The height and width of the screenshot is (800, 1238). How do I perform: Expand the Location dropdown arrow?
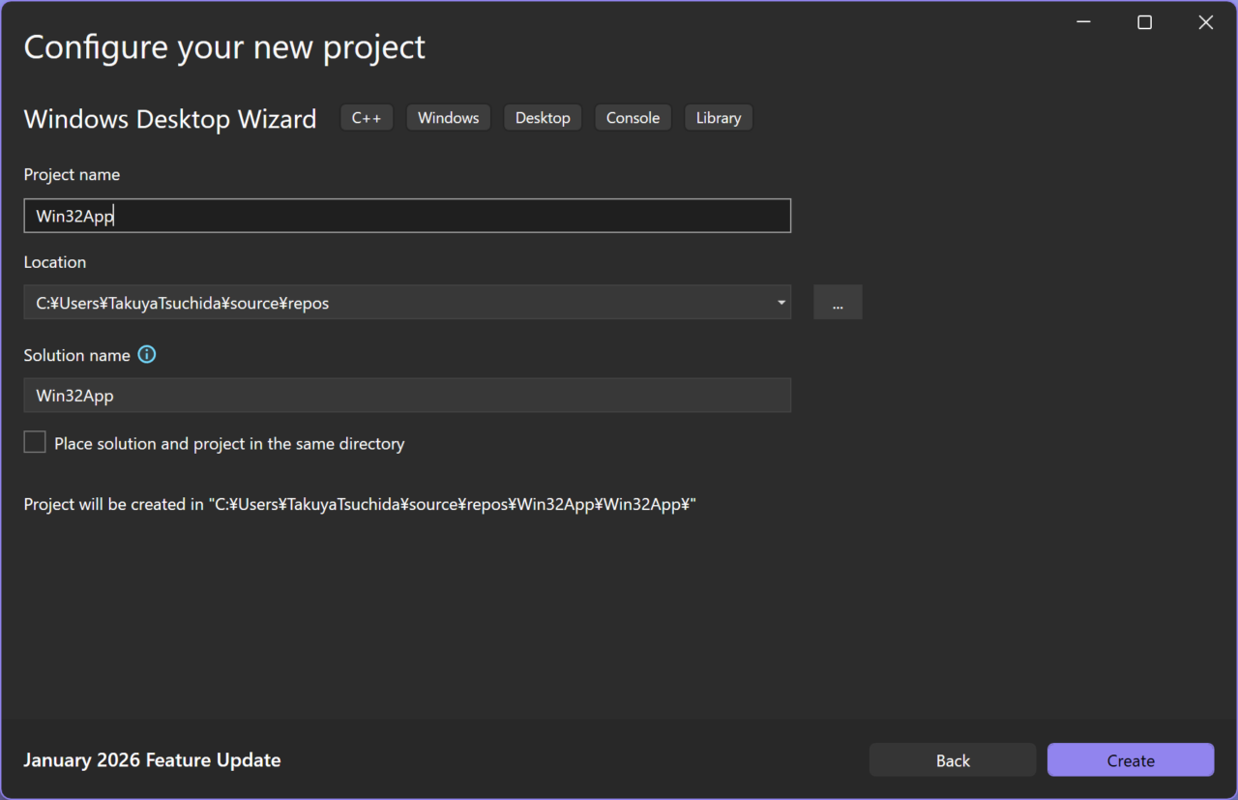(x=781, y=303)
